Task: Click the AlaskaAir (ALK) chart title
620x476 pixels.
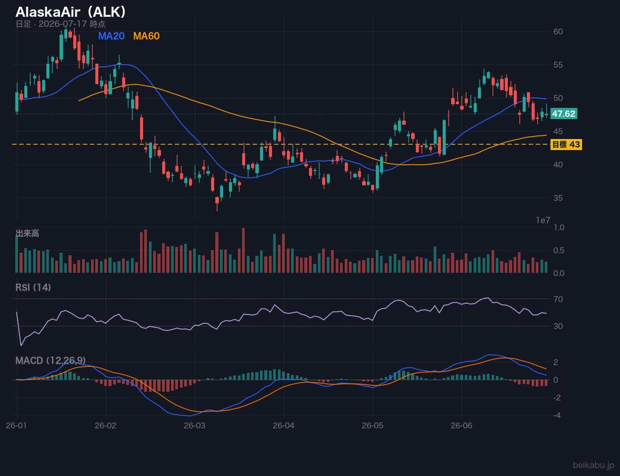Action: [71, 12]
